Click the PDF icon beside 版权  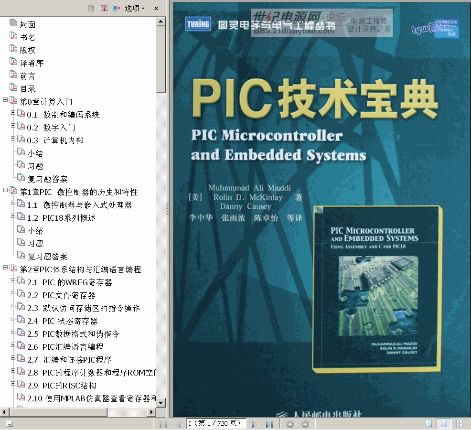[13, 48]
